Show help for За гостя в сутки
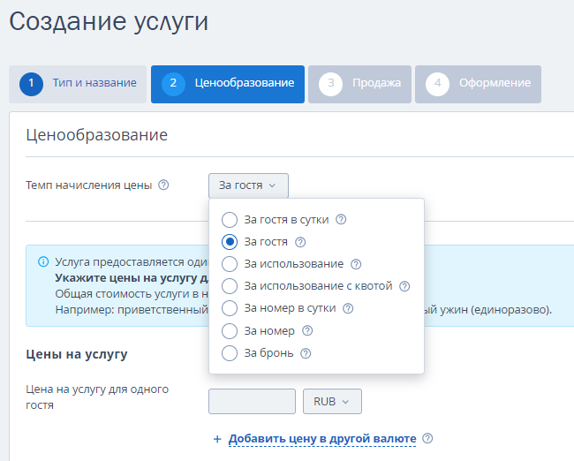 tap(341, 219)
